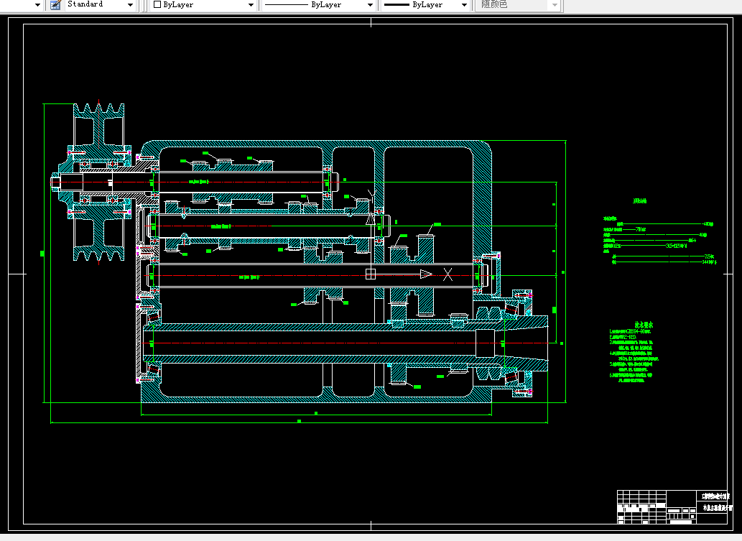The width and height of the screenshot is (742, 541).
Task: Click the UCS X-axis arrowhead
Action: click(x=427, y=274)
